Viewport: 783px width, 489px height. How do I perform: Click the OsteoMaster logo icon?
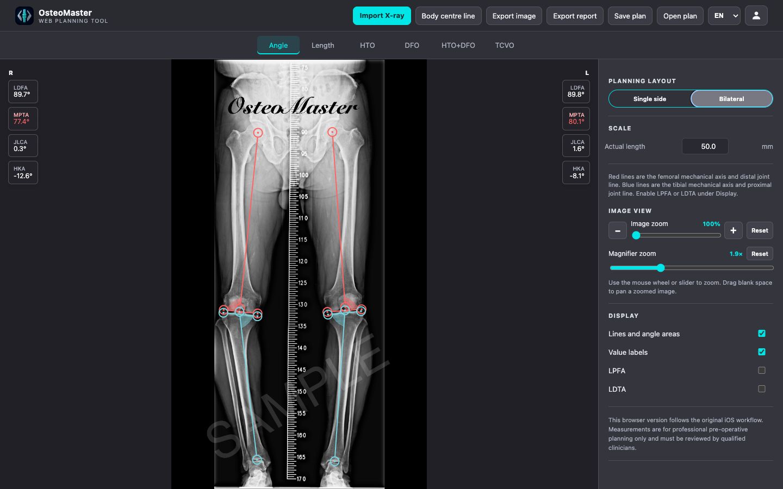pos(24,16)
